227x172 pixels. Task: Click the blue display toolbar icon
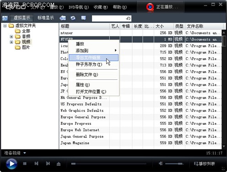click(83, 18)
